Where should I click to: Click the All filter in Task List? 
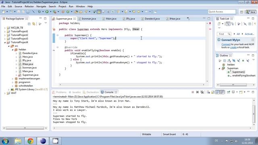(238, 34)
